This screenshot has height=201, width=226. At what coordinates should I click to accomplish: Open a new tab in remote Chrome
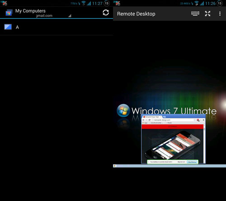[x=164, y=117]
